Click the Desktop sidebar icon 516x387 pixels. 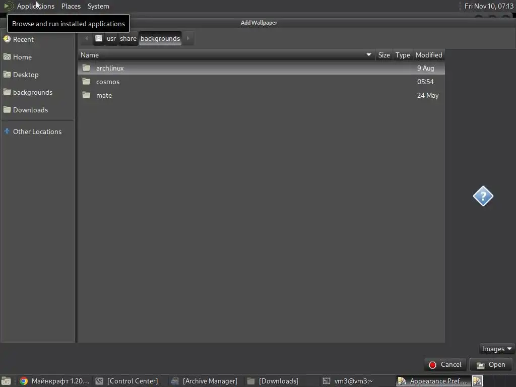tap(7, 75)
